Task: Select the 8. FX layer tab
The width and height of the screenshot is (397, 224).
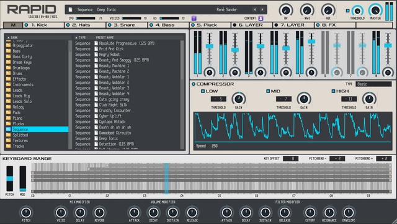Action: pos(335,25)
